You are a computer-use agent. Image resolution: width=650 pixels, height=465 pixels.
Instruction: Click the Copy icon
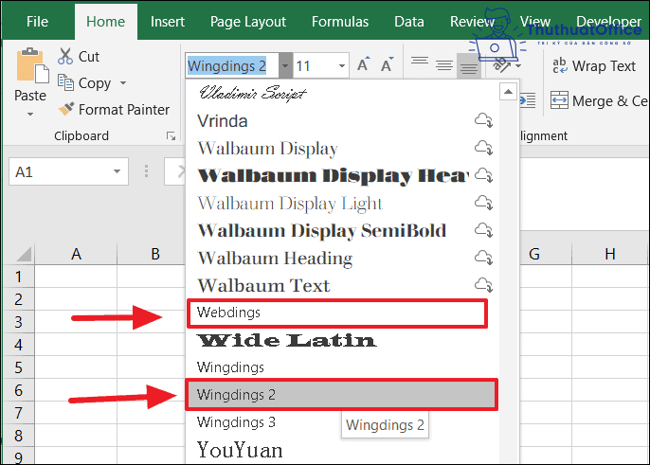click(65, 82)
